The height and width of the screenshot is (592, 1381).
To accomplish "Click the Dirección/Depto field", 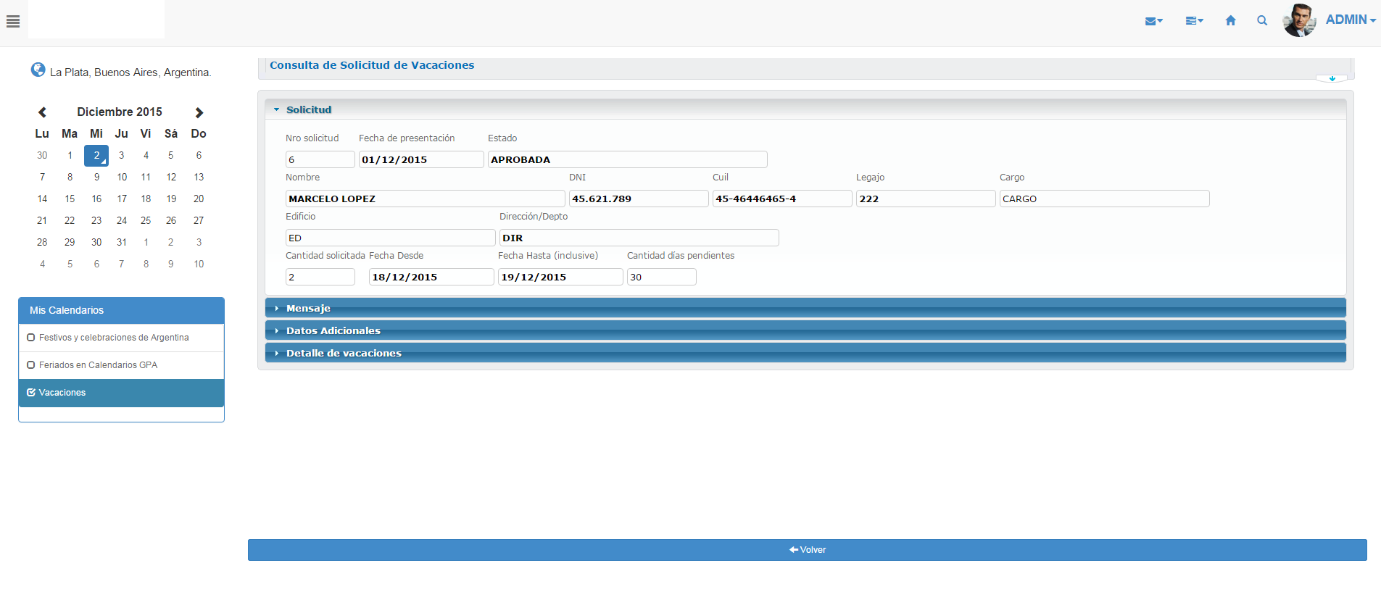I will 639,238.
